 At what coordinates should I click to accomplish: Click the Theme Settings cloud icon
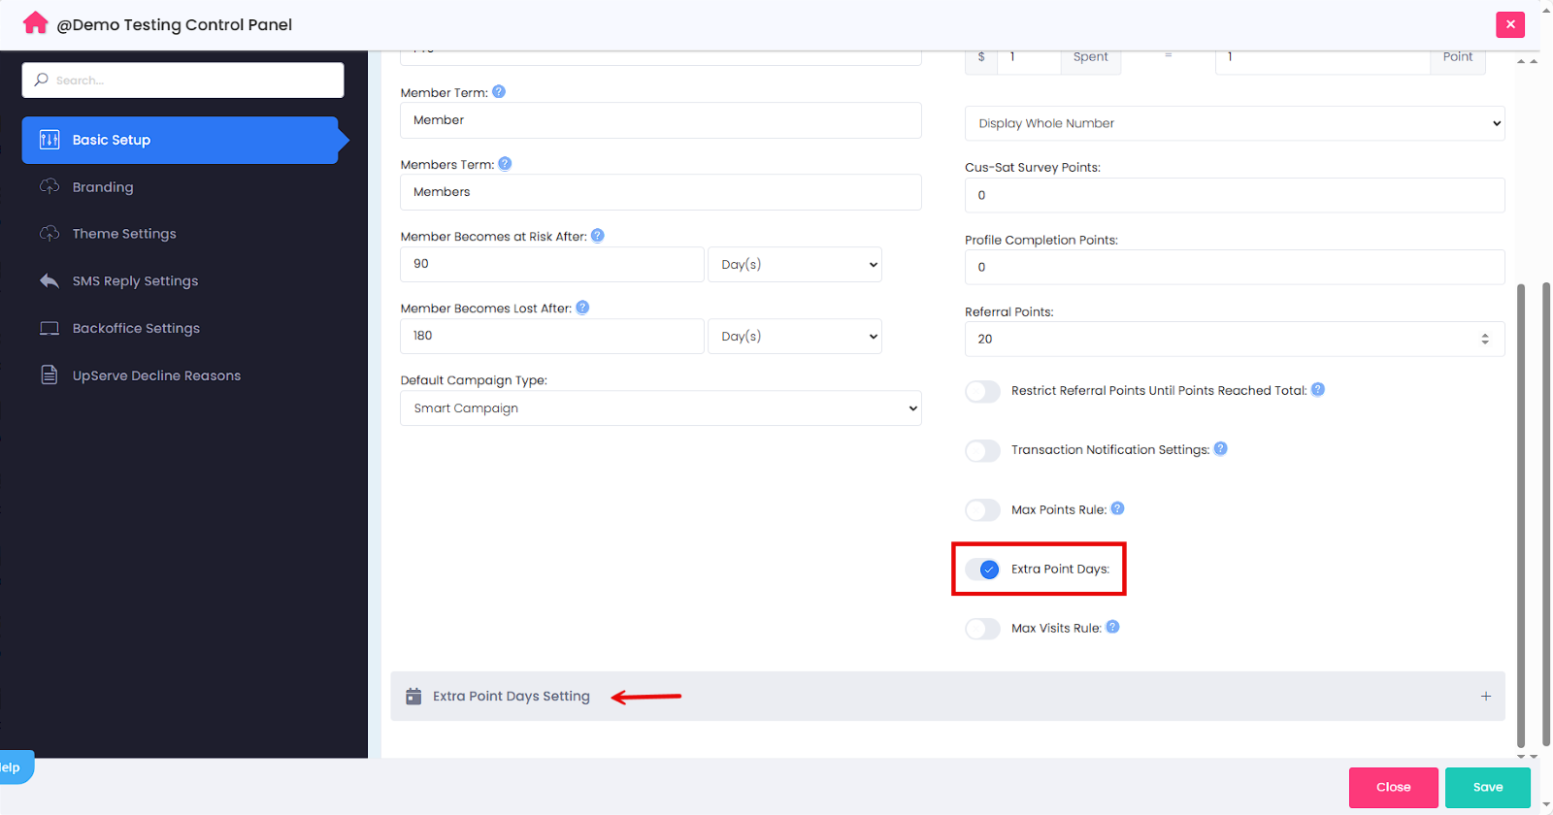click(x=50, y=233)
